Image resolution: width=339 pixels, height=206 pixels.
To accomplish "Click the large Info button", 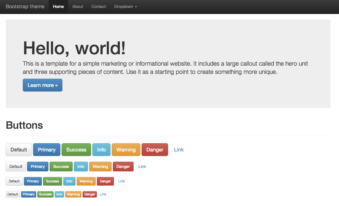I will [101, 149].
